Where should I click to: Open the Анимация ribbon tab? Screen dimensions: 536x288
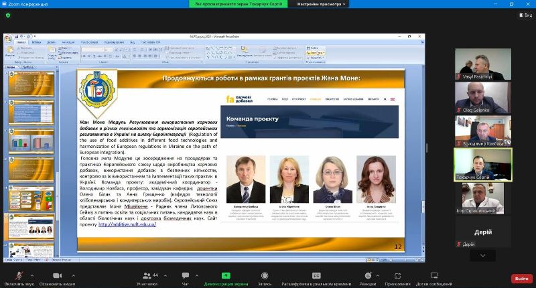68,42
